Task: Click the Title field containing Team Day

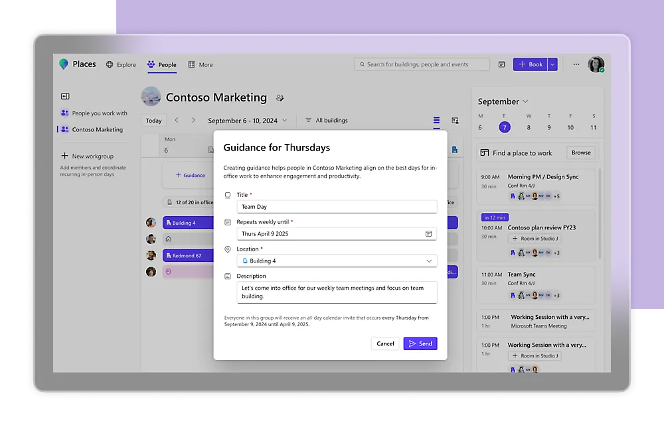Action: [x=337, y=207]
